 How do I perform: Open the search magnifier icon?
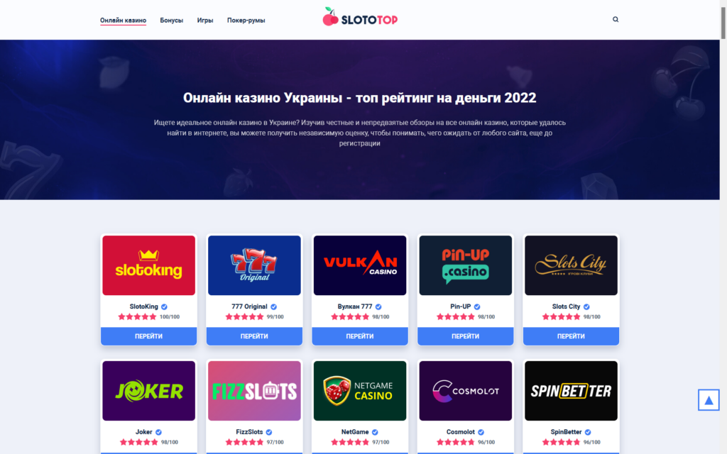coord(616,19)
